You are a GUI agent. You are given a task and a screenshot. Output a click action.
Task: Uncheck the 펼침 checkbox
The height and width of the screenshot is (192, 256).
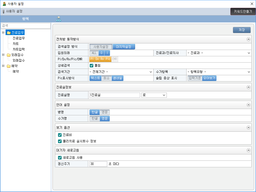[92, 66]
